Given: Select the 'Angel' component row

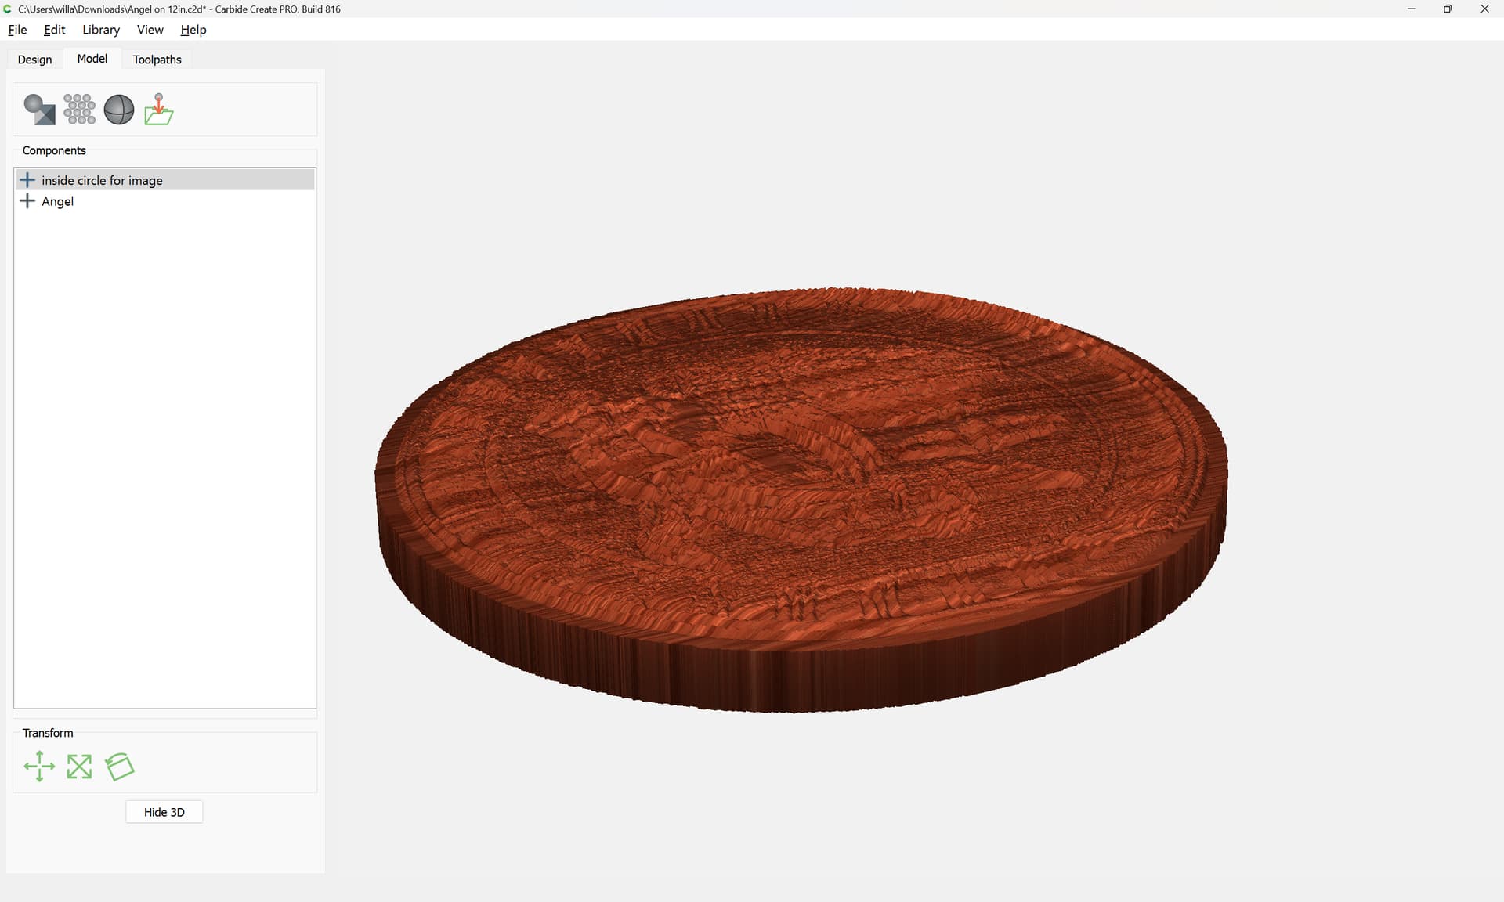Looking at the screenshot, I should (x=164, y=201).
